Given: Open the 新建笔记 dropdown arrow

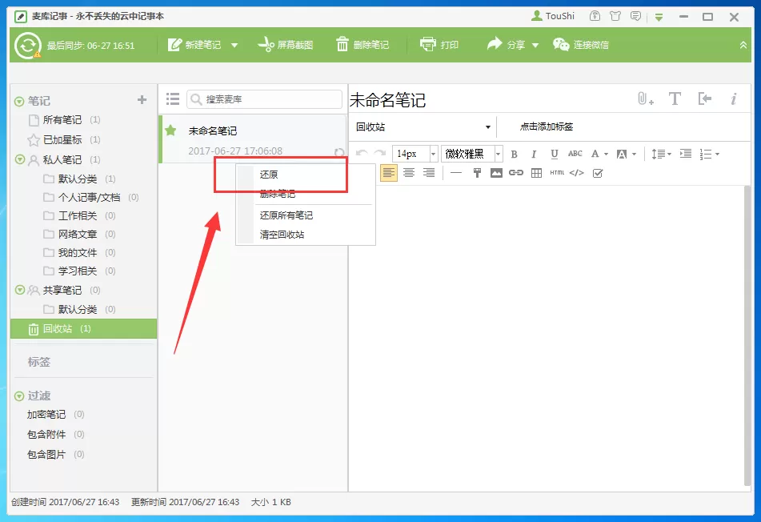Looking at the screenshot, I should (x=234, y=45).
